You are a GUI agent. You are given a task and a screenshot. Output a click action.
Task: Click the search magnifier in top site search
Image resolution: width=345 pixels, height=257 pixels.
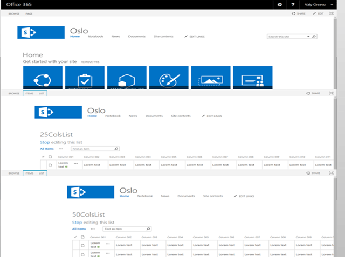(x=314, y=37)
